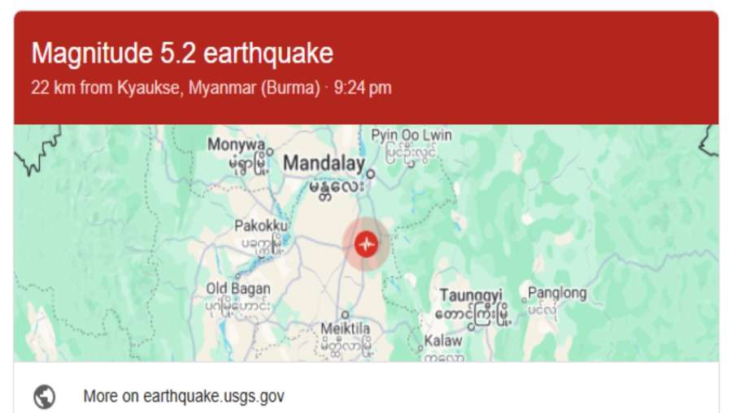Click the Magnitude 5.2 earthquake heading
Viewport: 736px width, 413px height.
[182, 54]
